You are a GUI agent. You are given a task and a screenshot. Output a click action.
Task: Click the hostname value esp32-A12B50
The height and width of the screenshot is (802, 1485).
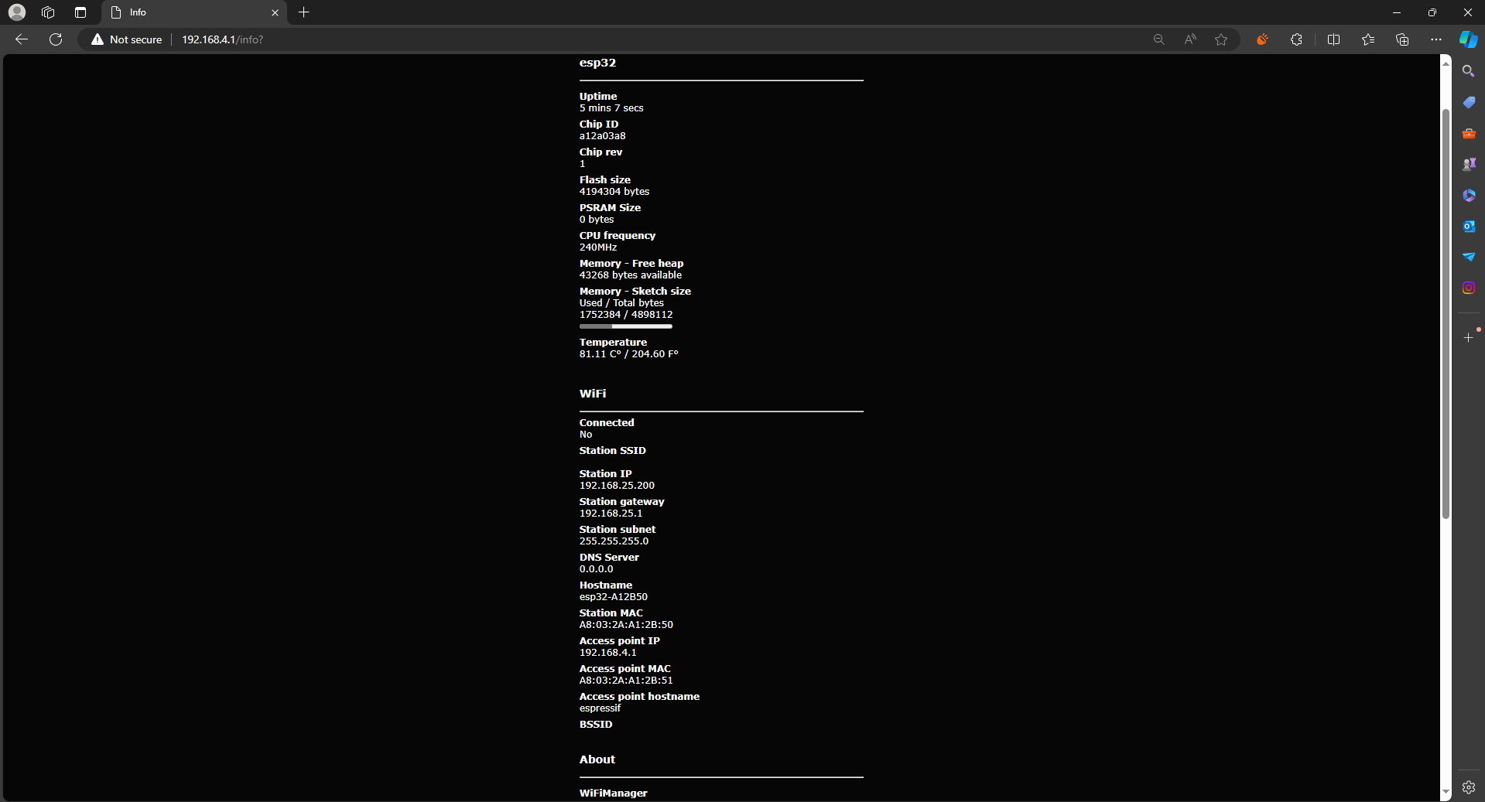point(614,597)
